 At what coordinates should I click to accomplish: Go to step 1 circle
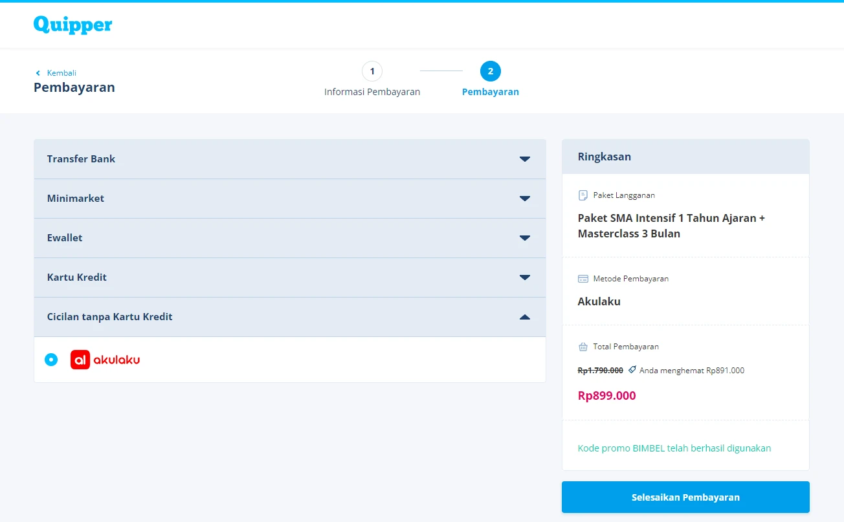(372, 71)
